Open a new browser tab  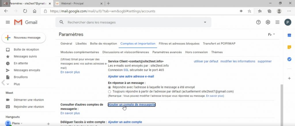(108, 3)
